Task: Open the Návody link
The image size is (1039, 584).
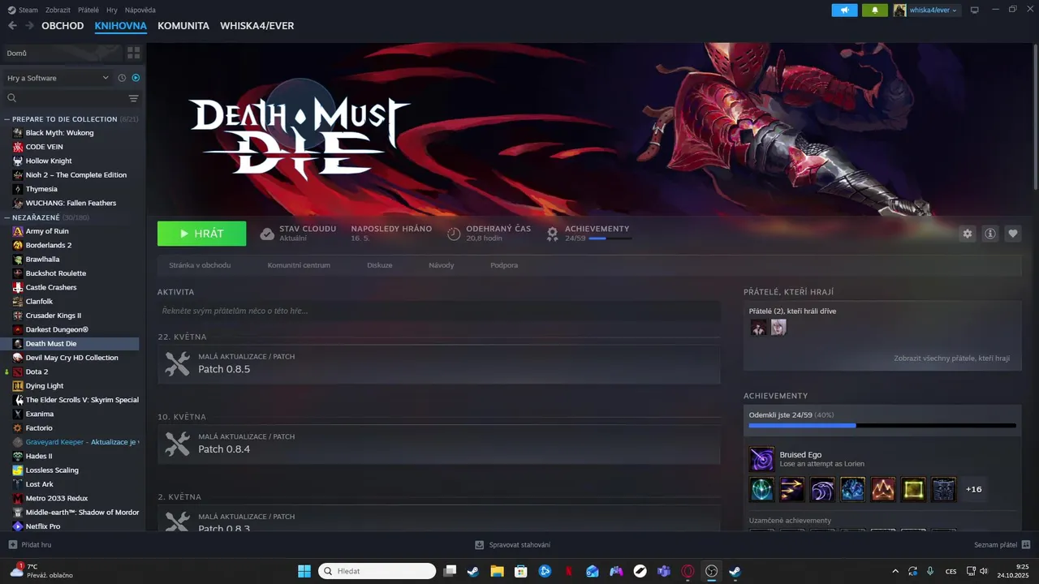Action: click(x=442, y=265)
